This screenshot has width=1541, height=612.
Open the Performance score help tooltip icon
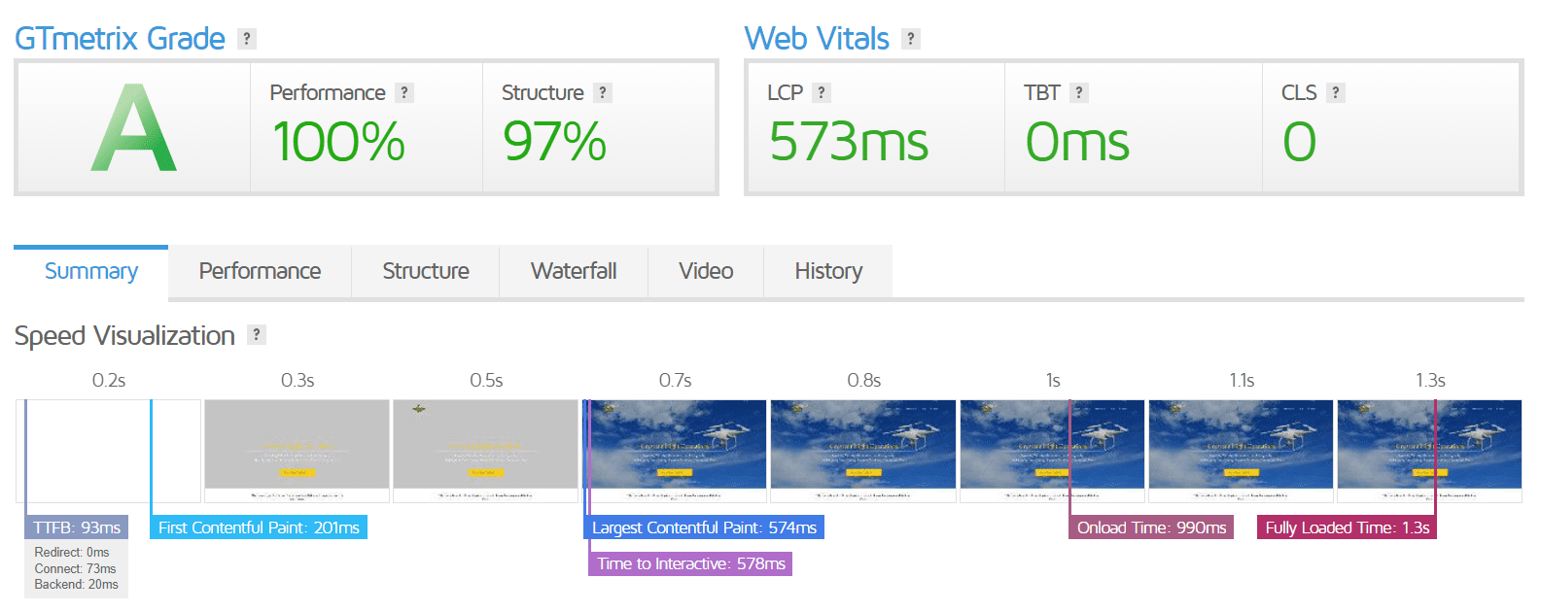point(404,92)
